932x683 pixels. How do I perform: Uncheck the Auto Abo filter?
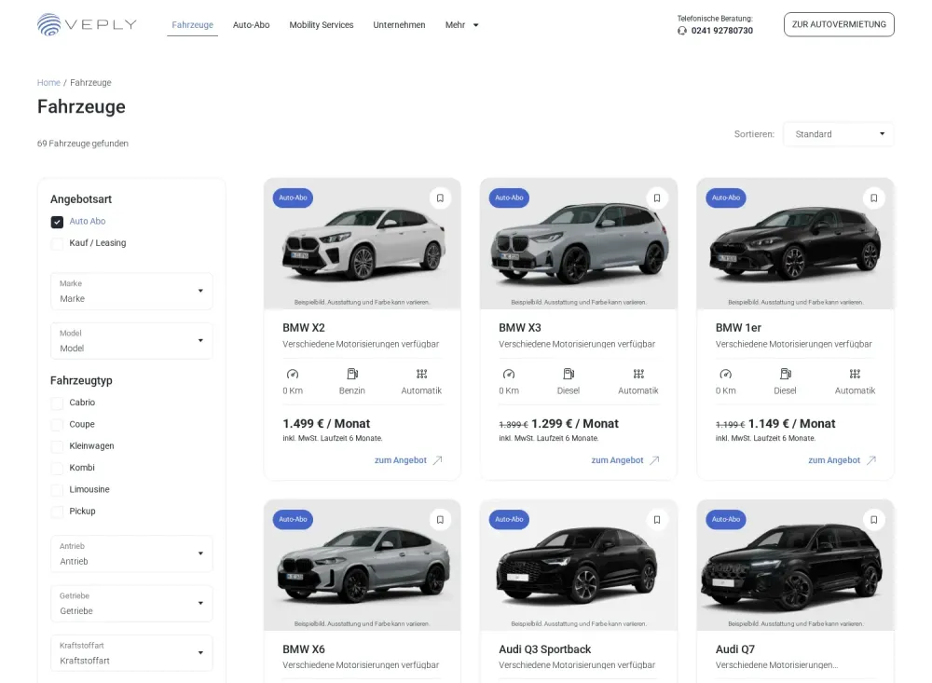(57, 222)
